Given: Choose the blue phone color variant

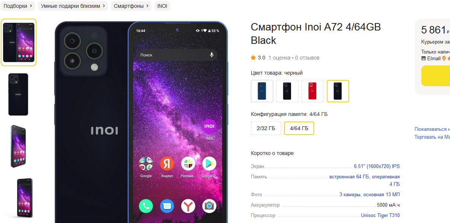Looking at the screenshot, I should (262, 91).
